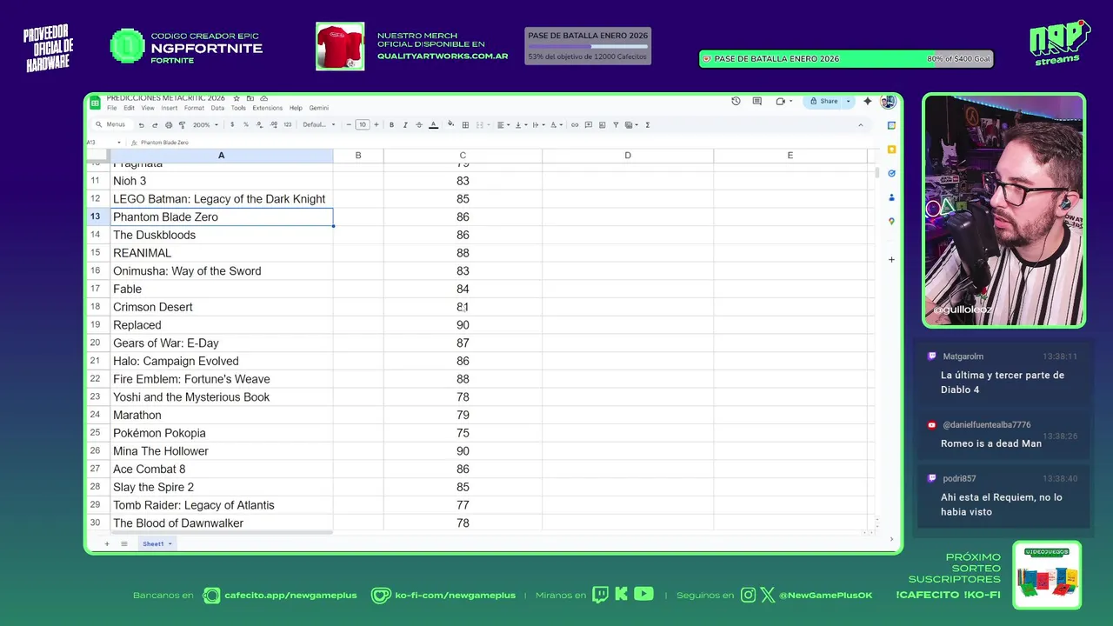Open version history clock icon
Image resolution: width=1113 pixels, height=626 pixels.
pos(736,101)
